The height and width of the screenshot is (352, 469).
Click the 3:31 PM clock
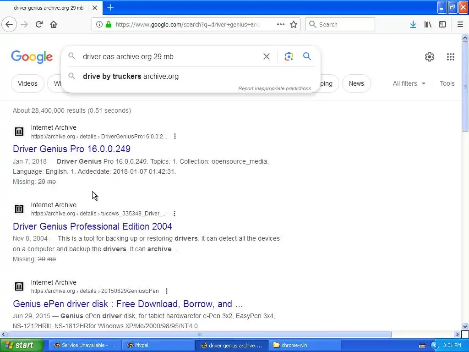point(452,345)
